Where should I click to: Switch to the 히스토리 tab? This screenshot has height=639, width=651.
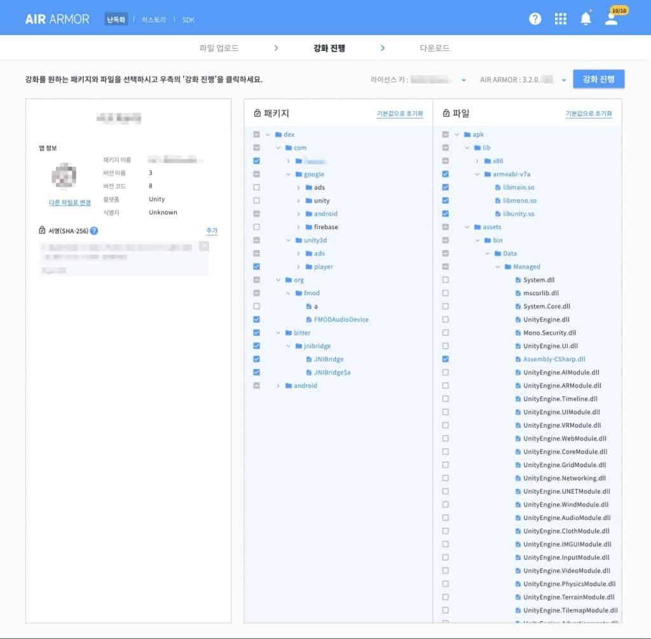pos(154,20)
